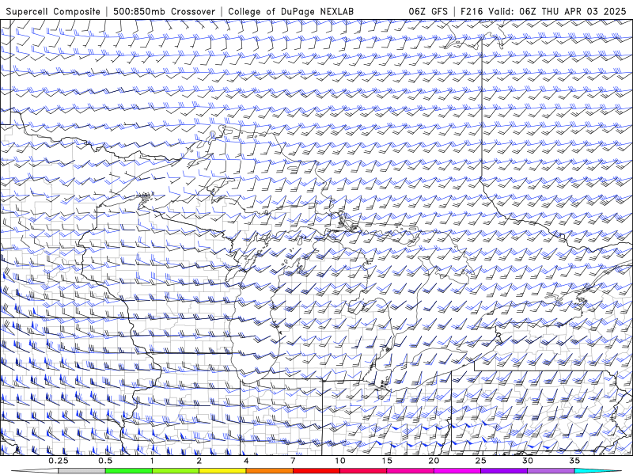Screen dimensions: 633x475
Task: Click the "15" legend value
Action: coord(387,461)
